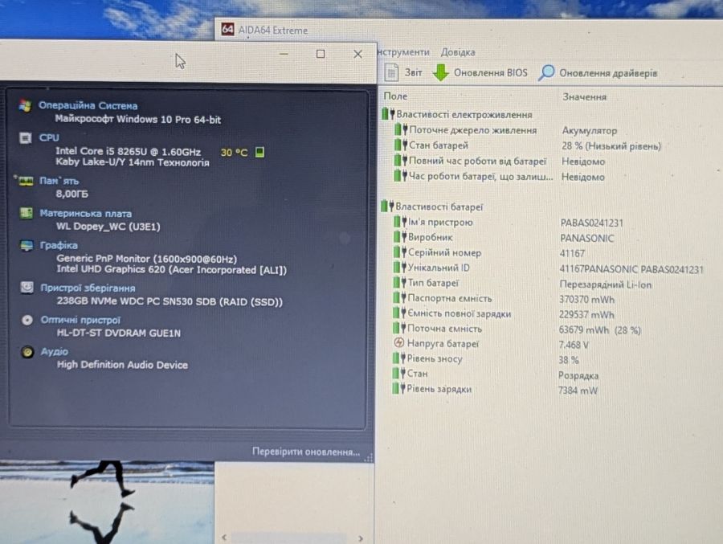Click the Оптичні пристрої disc icon
The height and width of the screenshot is (544, 723).
click(27, 320)
